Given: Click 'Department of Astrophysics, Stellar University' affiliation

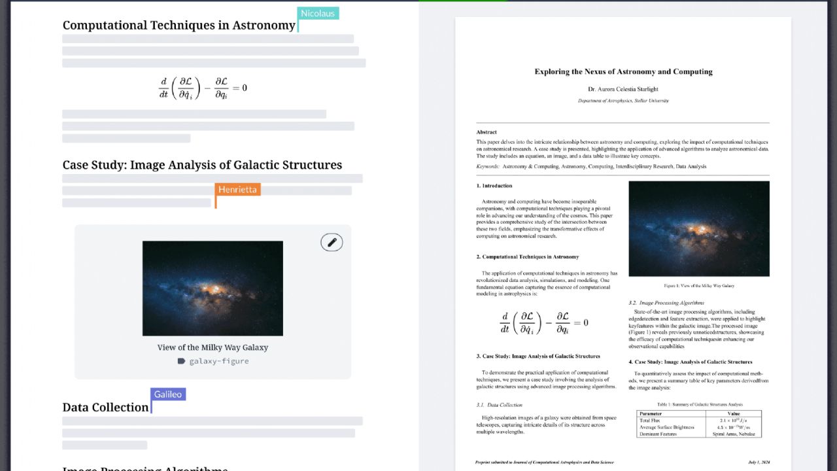Looking at the screenshot, I should tap(623, 101).
